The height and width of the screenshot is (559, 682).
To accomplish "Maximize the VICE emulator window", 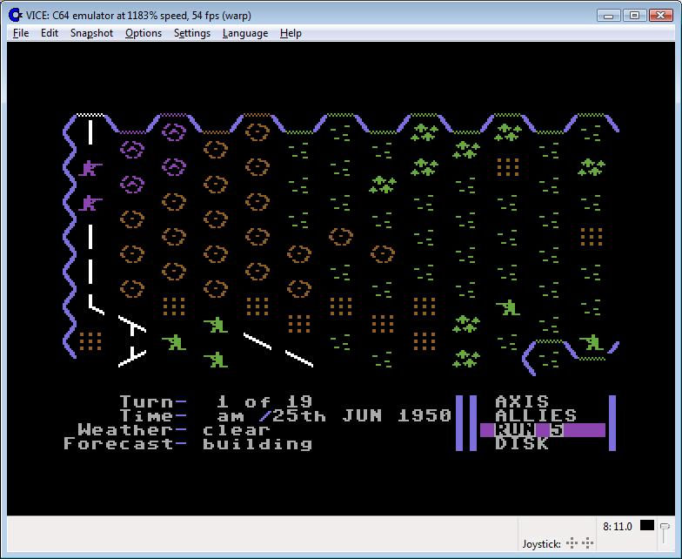I will coord(634,16).
